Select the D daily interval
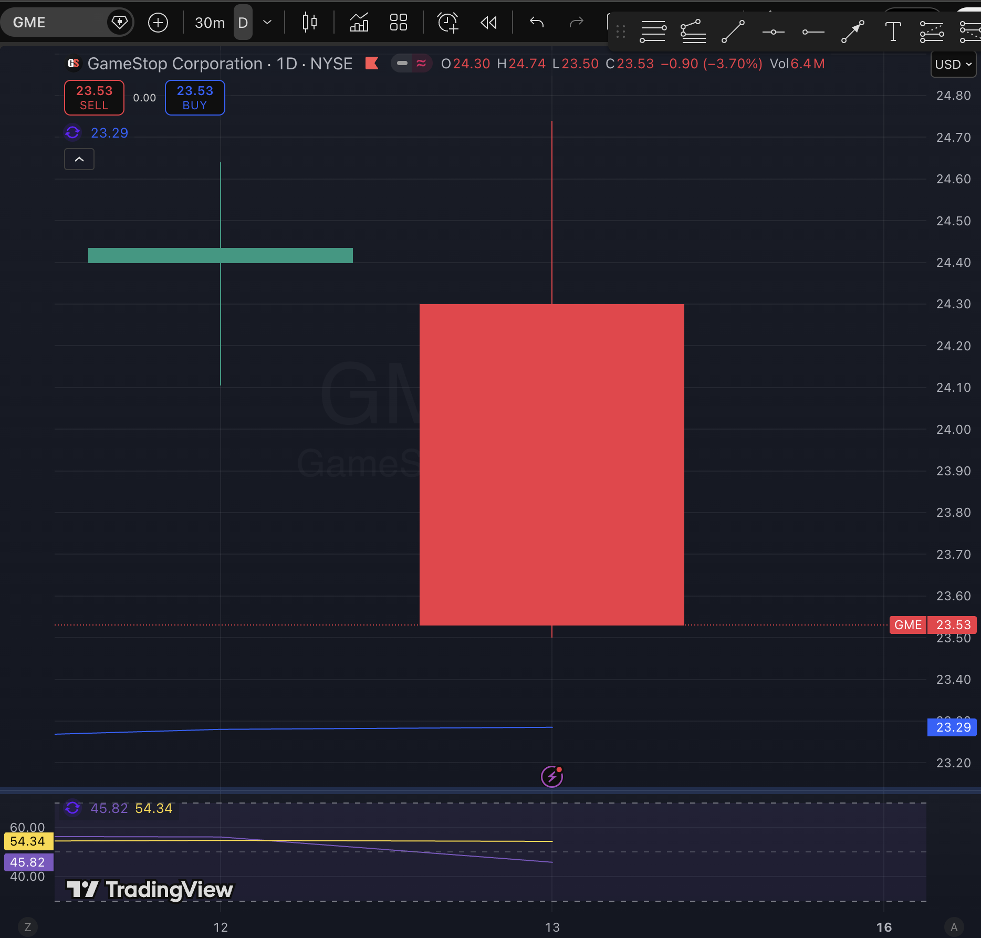This screenshot has height=938, width=981. coord(243,23)
